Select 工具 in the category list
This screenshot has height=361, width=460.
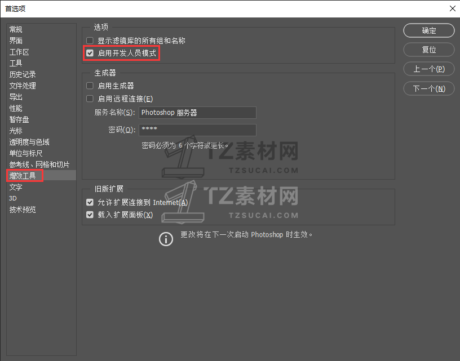16,63
